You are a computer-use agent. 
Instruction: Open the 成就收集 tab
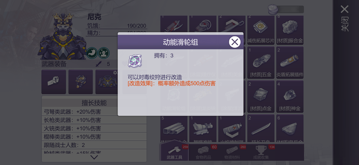click(261, 152)
